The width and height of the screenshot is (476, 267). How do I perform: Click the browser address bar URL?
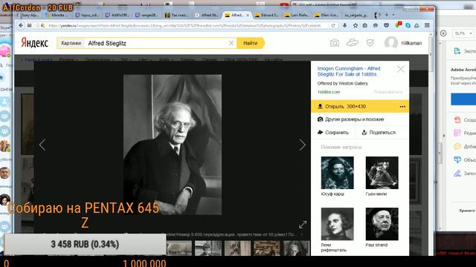(184, 25)
